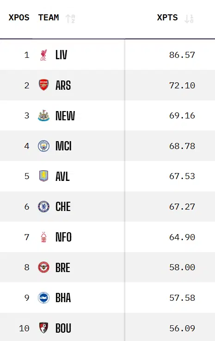The height and width of the screenshot is (341, 215).
Task: Sort by XPTS descending arrow icon
Action: pyautogui.click(x=189, y=19)
